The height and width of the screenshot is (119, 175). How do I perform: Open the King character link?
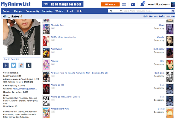[162, 61]
